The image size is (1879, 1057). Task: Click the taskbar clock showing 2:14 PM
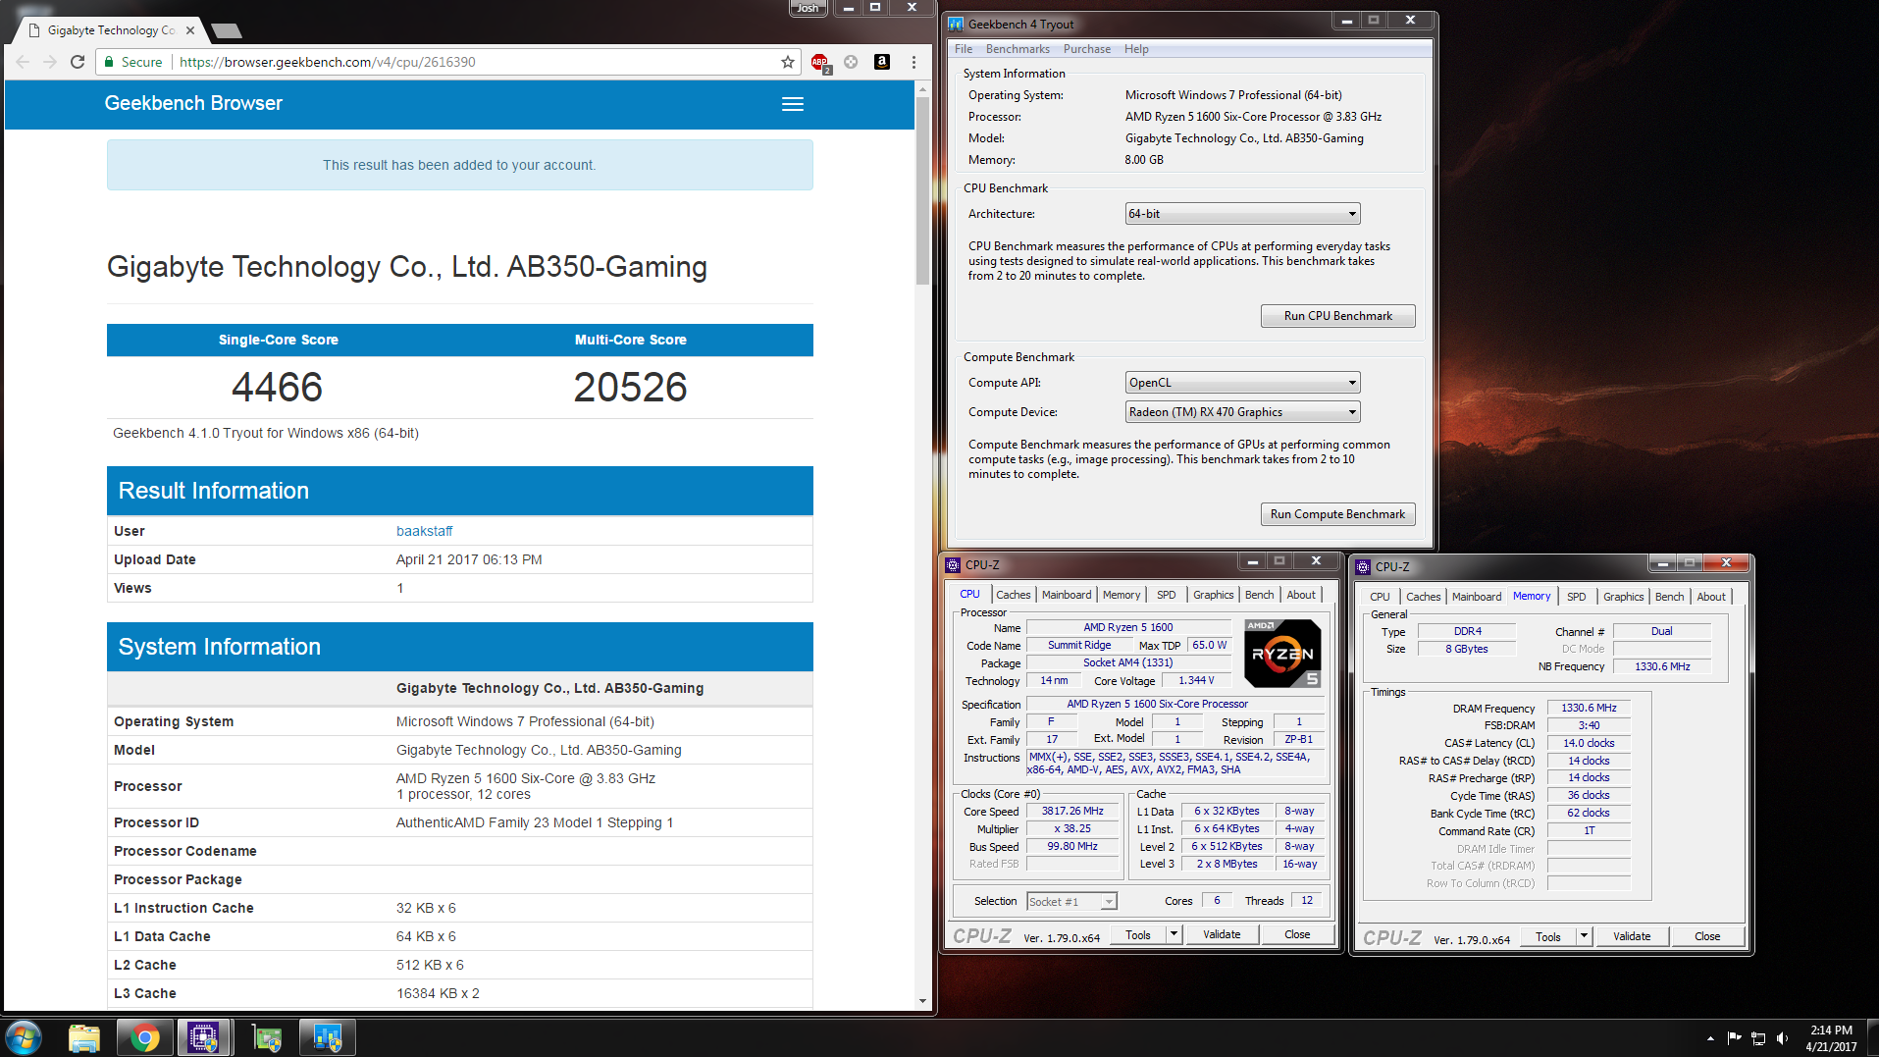(1831, 1038)
